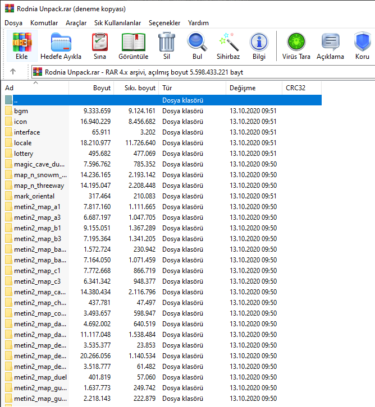Sort by Sıkı. boyut column header
The width and height of the screenshot is (375, 407).
pos(136,88)
